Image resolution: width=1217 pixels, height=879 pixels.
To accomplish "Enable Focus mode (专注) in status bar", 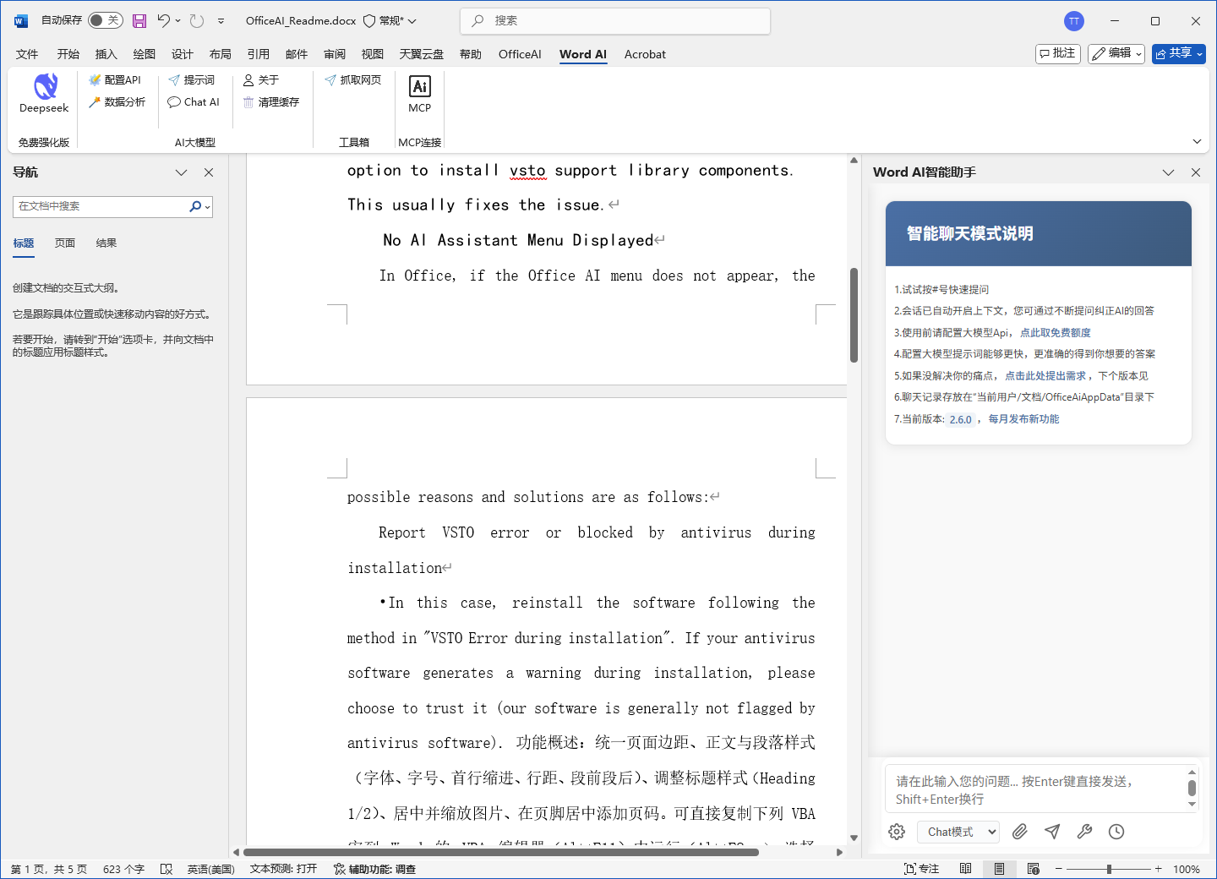I will click(x=921, y=869).
